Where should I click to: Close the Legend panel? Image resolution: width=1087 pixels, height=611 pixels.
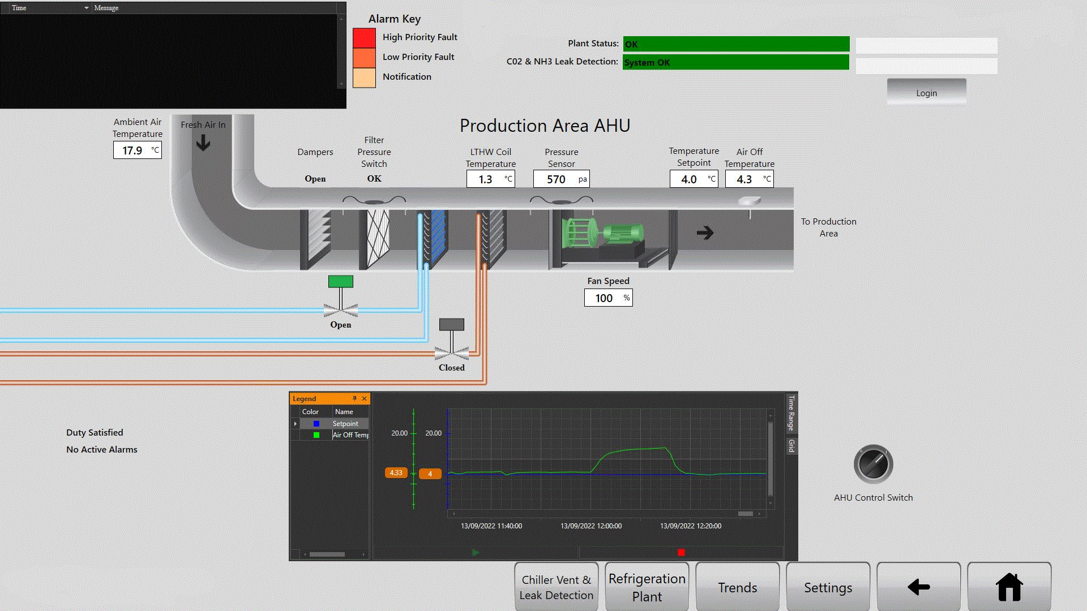(365, 398)
